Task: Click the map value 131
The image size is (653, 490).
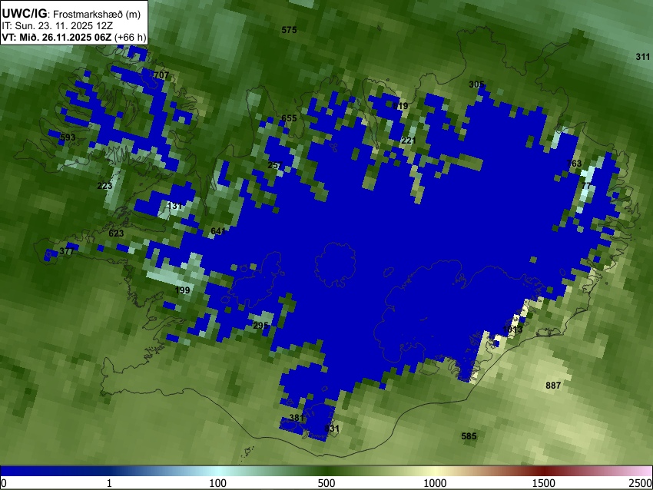Action: pyautogui.click(x=174, y=206)
